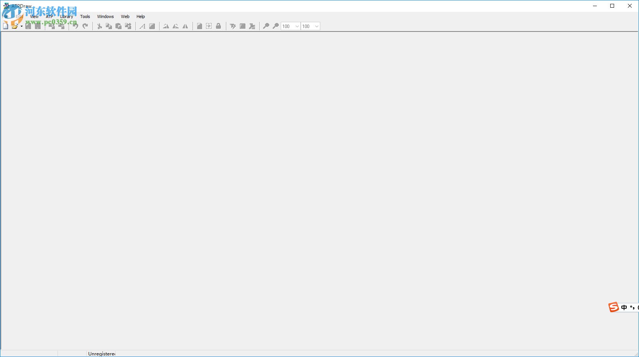The image size is (639, 357).
Task: Click the first of the two magnifier icons
Action: point(266,26)
